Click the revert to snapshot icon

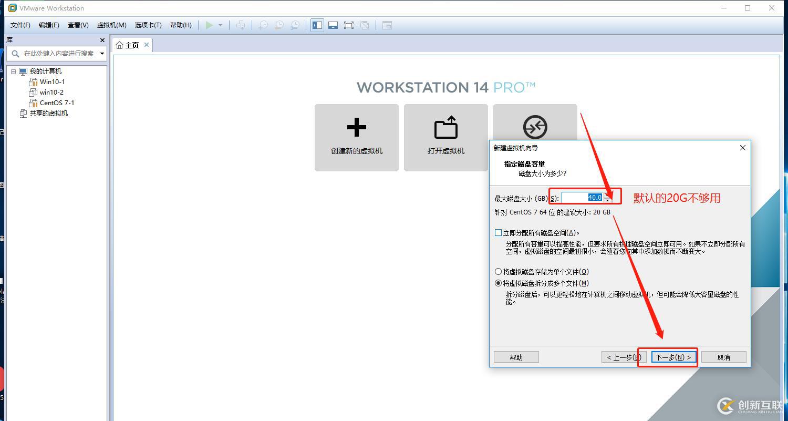279,25
